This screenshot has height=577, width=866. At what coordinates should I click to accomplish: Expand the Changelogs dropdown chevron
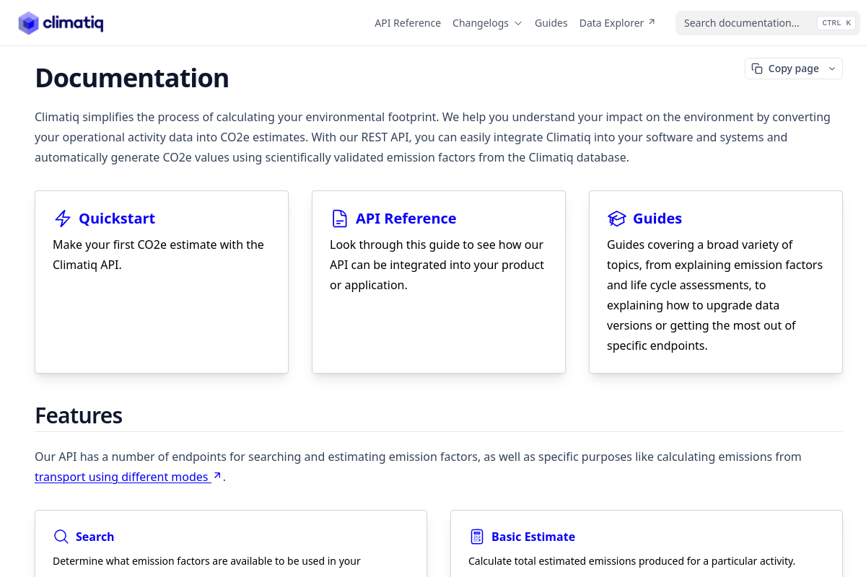click(x=517, y=23)
